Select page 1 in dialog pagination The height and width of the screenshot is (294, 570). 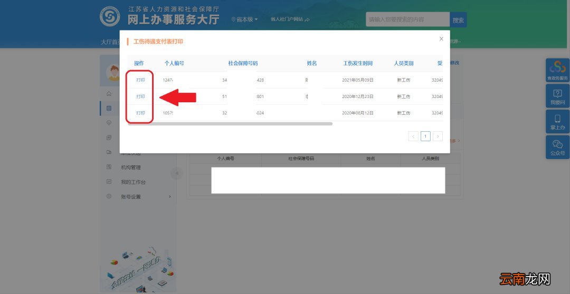(426, 136)
